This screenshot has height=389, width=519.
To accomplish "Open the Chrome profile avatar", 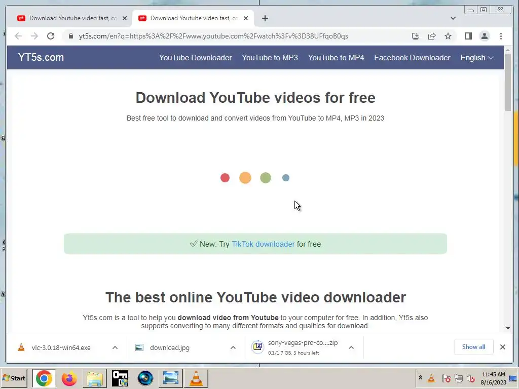I will point(484,36).
